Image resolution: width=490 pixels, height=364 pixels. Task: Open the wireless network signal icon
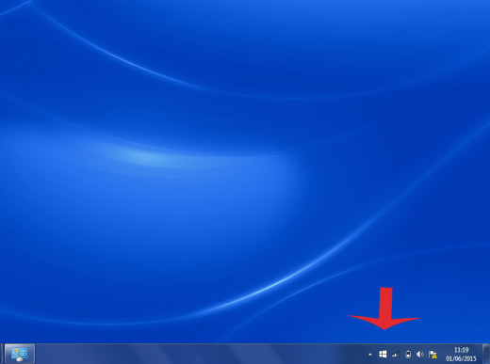(396, 355)
